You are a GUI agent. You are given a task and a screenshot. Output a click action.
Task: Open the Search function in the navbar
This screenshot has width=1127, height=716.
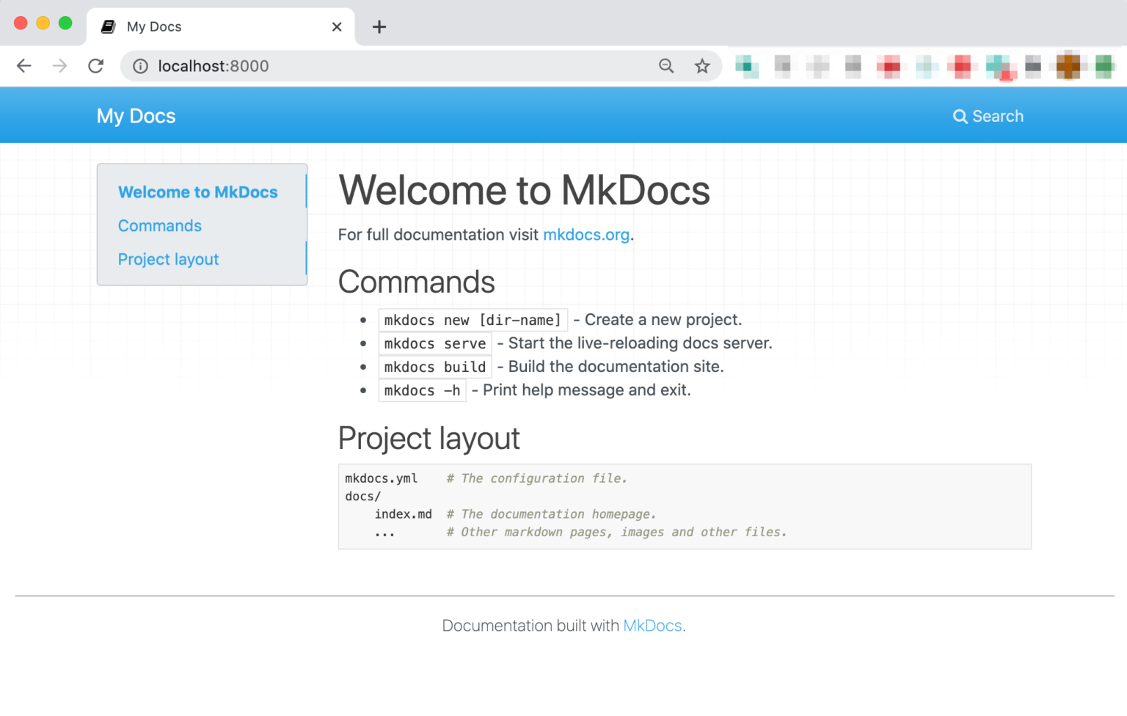(x=988, y=116)
